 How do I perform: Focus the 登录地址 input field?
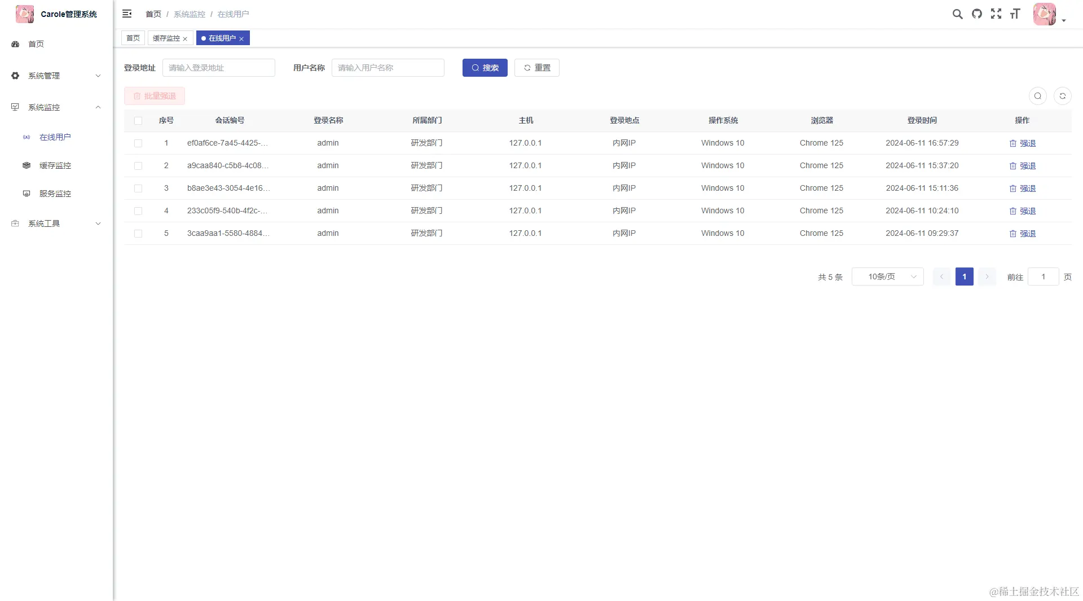(219, 68)
